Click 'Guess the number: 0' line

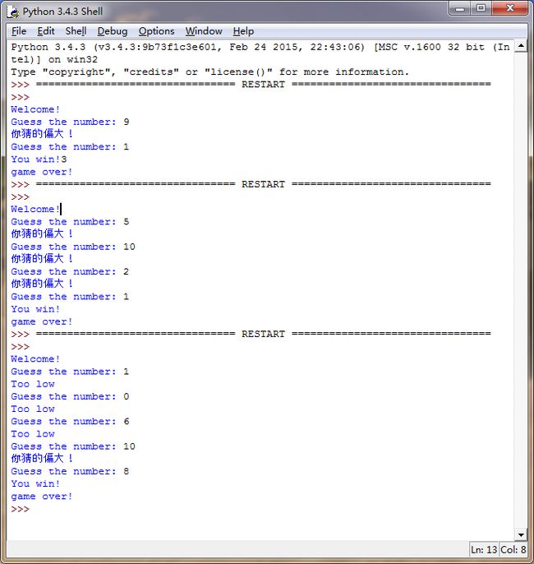point(70,396)
